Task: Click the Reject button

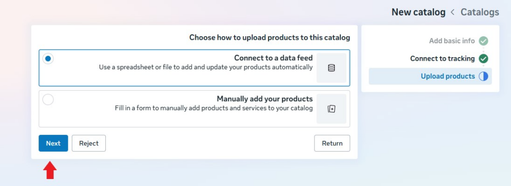Action: point(89,143)
